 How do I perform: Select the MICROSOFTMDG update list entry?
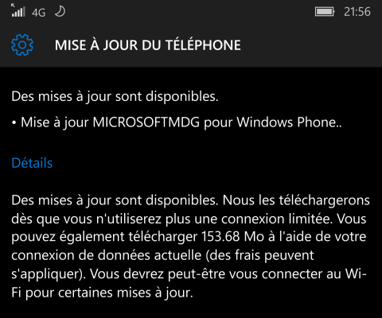click(x=177, y=122)
